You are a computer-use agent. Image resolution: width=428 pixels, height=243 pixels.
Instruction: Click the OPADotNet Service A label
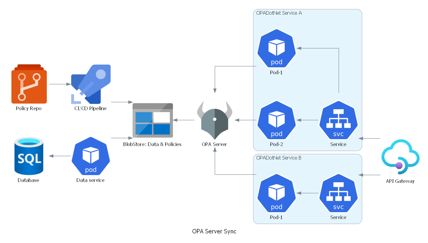pyautogui.click(x=279, y=13)
